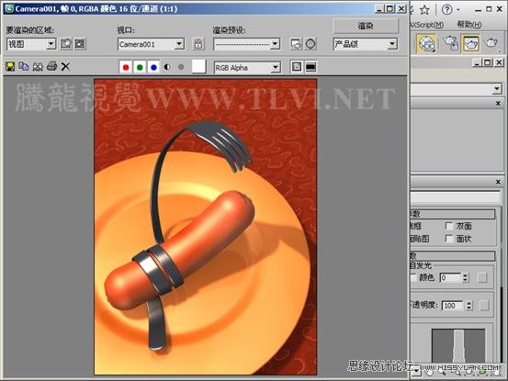The width and height of the screenshot is (508, 381).
Task: Click the toggle UI overlay icon
Action: [297, 67]
